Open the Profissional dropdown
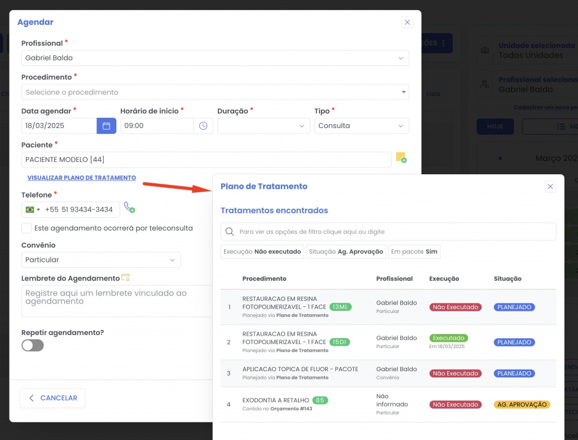Viewport: 578px width, 440px height. [x=215, y=58]
